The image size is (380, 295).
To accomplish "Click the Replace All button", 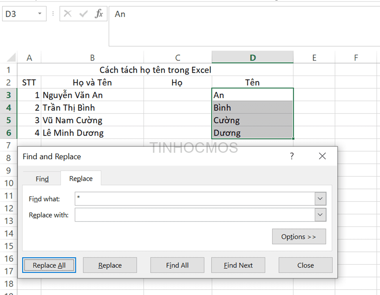I will 49,265.
